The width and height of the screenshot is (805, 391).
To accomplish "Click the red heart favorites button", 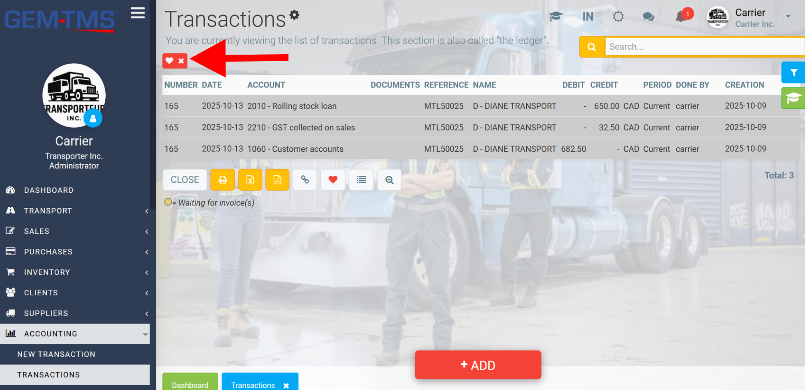I will click(333, 180).
